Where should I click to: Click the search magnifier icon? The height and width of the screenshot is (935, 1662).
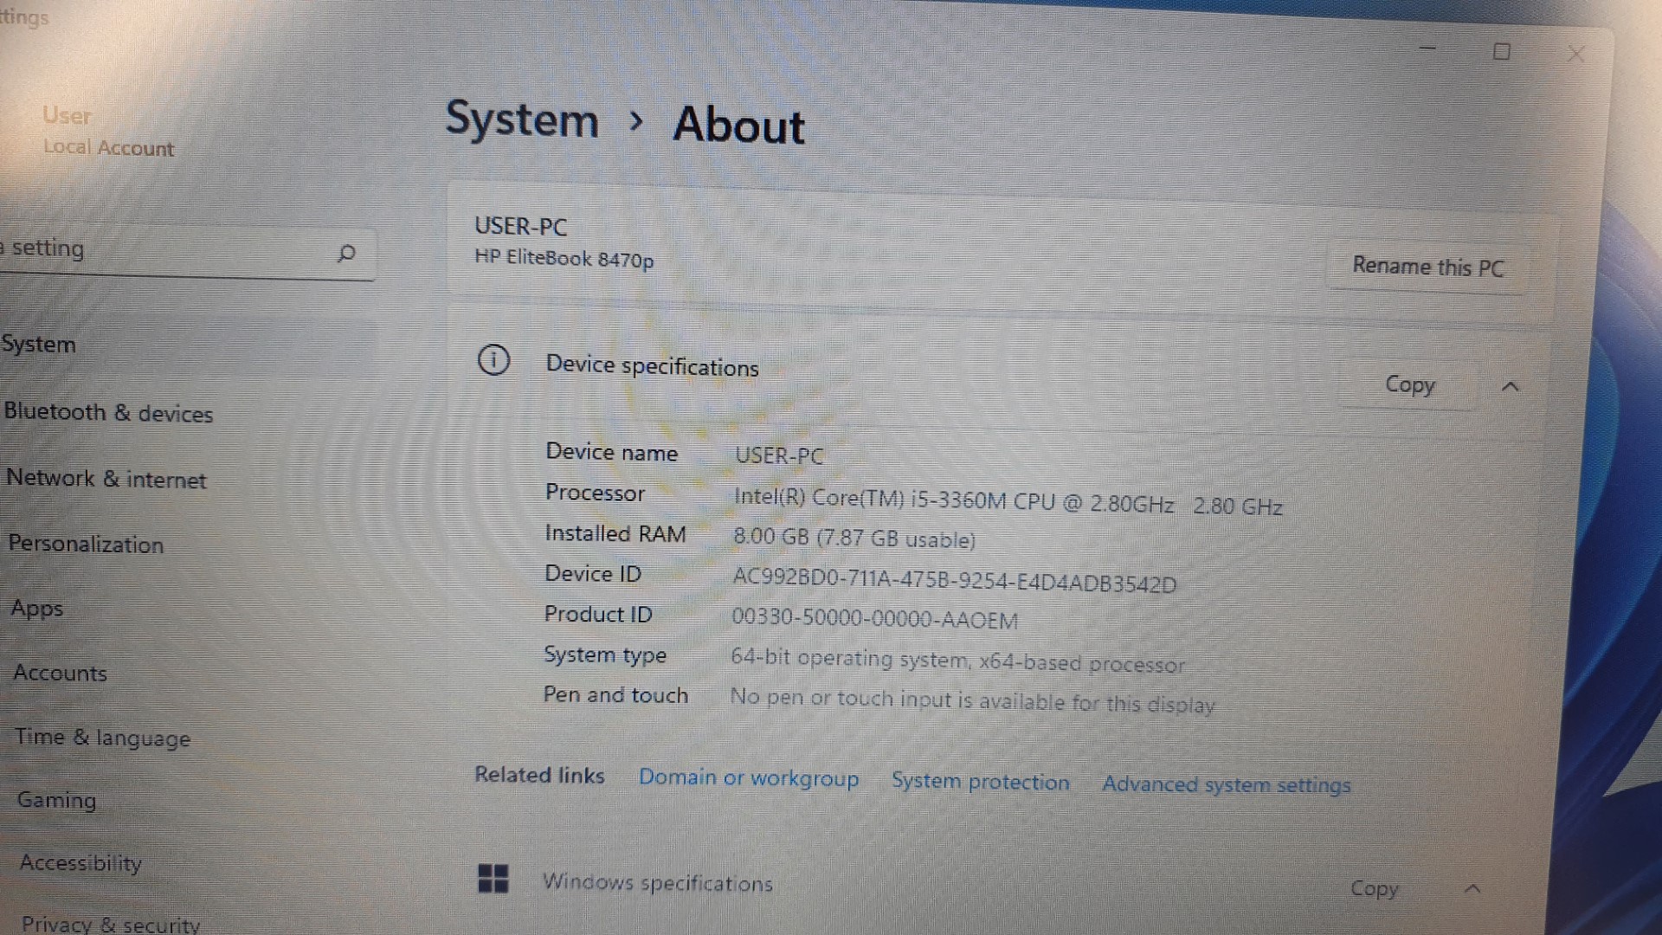click(x=346, y=254)
